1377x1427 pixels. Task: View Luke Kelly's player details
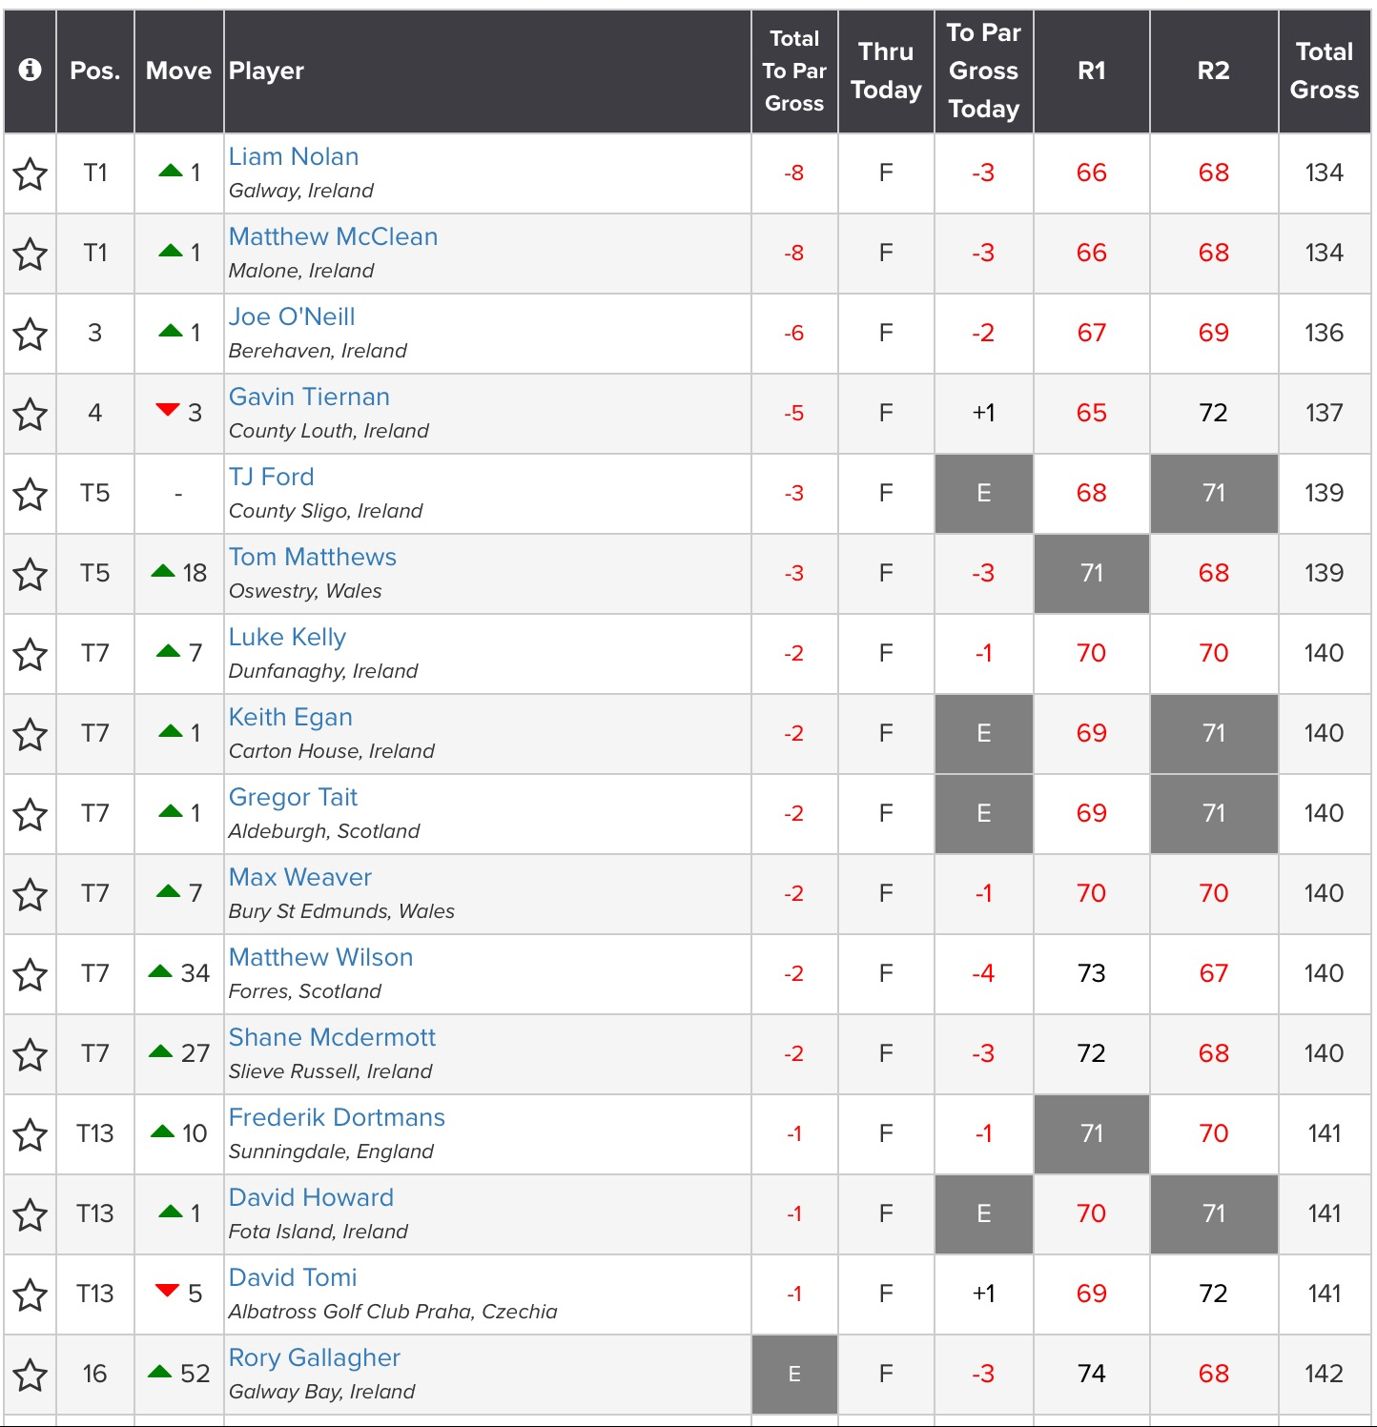(x=287, y=637)
